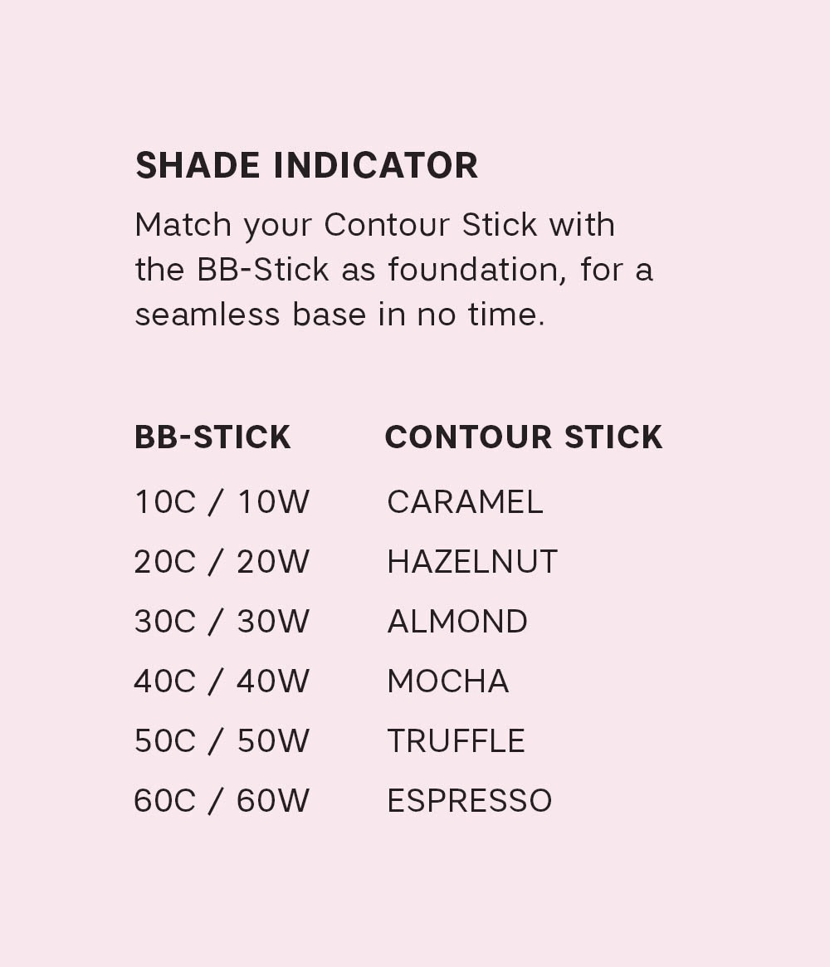Select the ESPRESSO contour shade
Viewport: 830px width, 967px height.
pyautogui.click(x=470, y=801)
